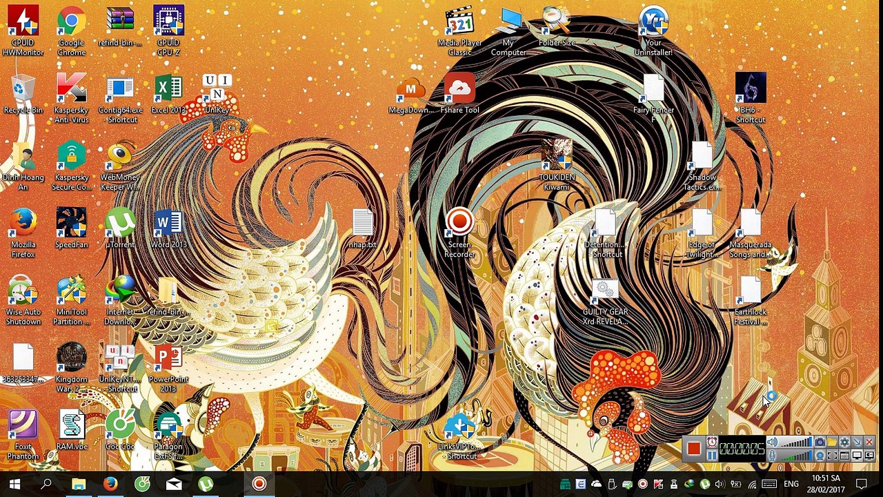This screenshot has height=497, width=883.
Task: Select the Word 2013 shortcut
Action: click(168, 228)
